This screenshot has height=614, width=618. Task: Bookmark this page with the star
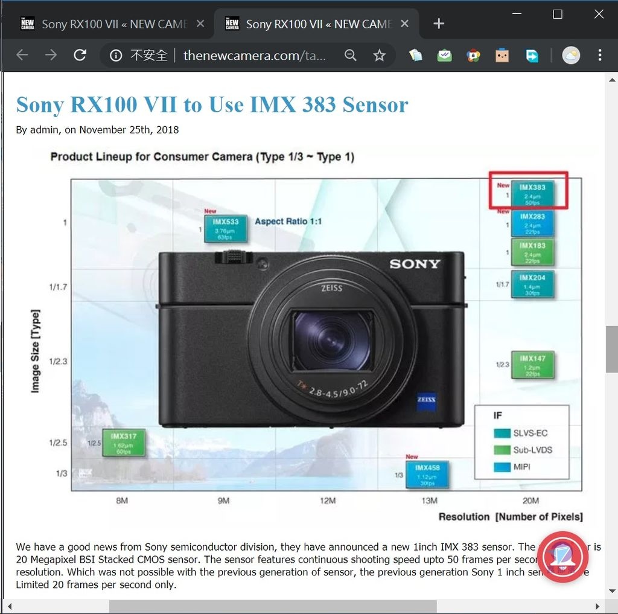click(x=379, y=55)
